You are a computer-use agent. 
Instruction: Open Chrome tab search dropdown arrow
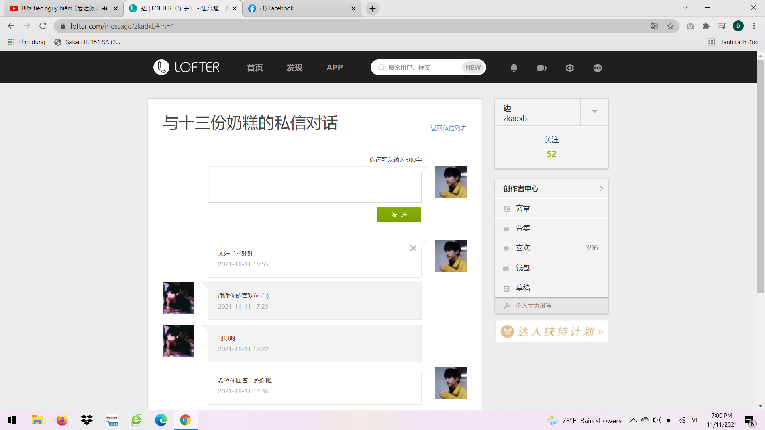(x=685, y=8)
